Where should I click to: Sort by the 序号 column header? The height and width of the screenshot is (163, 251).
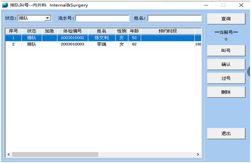[13, 31]
